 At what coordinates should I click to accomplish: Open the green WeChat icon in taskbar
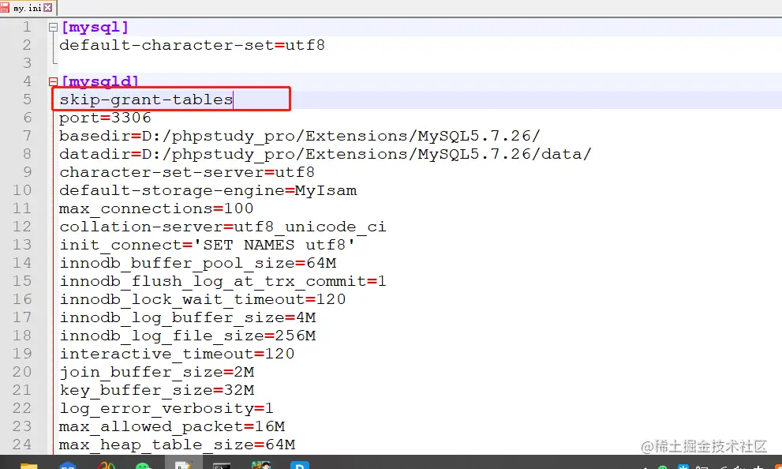(x=144, y=466)
